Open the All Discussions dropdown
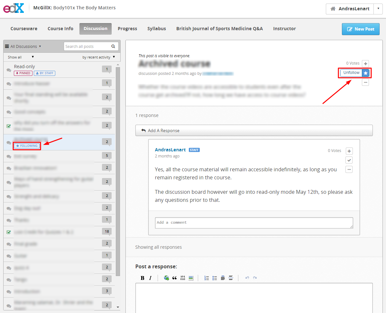The image size is (386, 313). (23, 46)
